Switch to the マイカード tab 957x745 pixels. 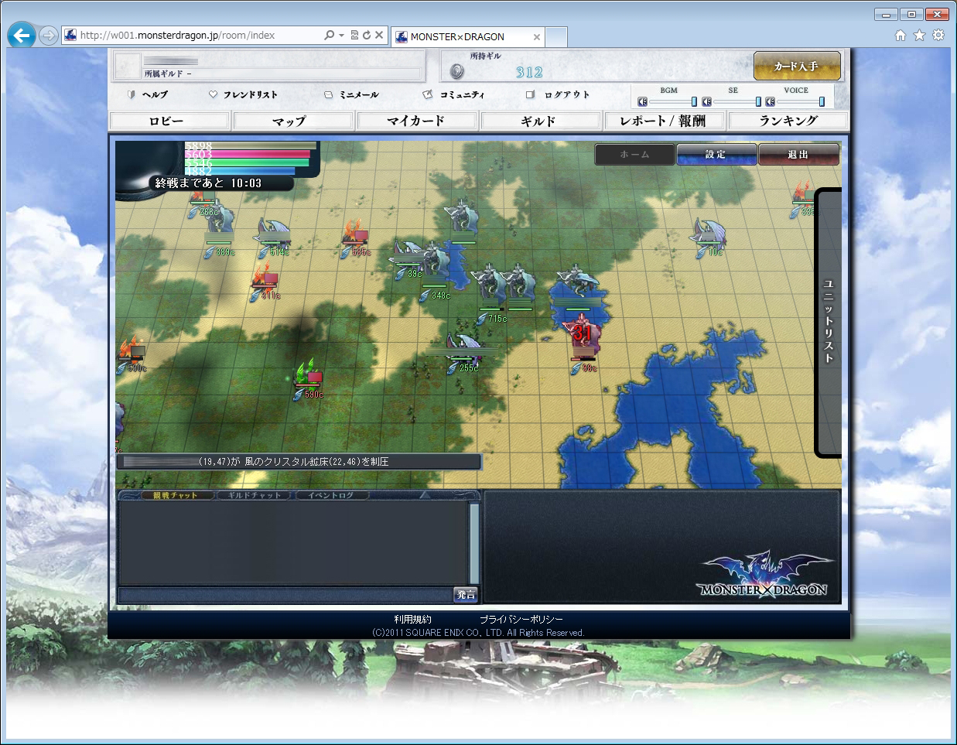[x=416, y=121]
